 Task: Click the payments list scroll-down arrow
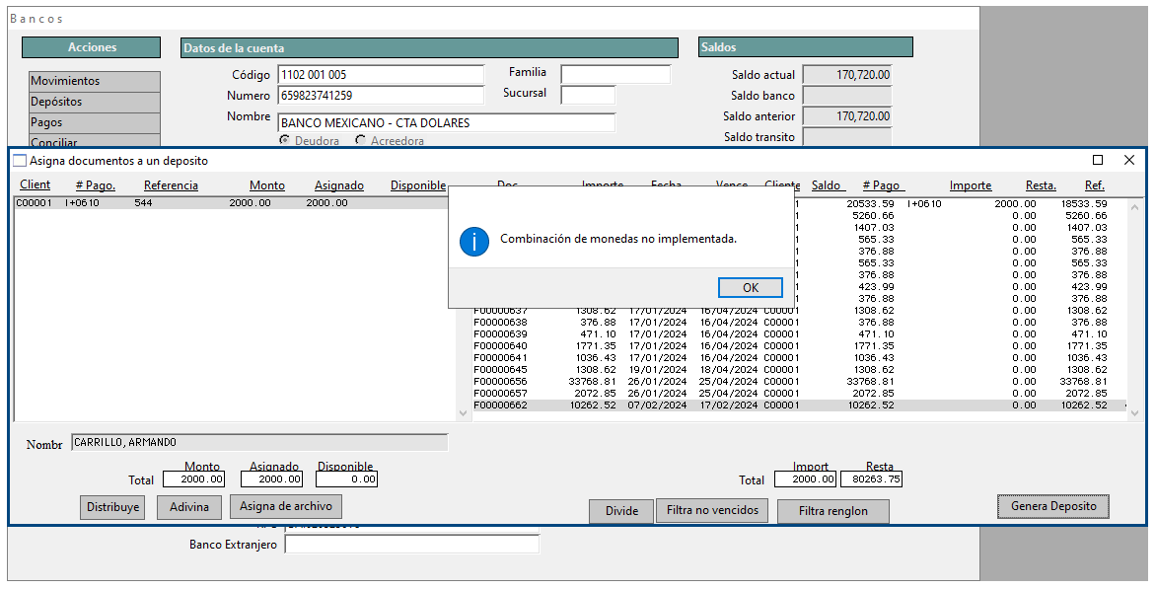(464, 413)
